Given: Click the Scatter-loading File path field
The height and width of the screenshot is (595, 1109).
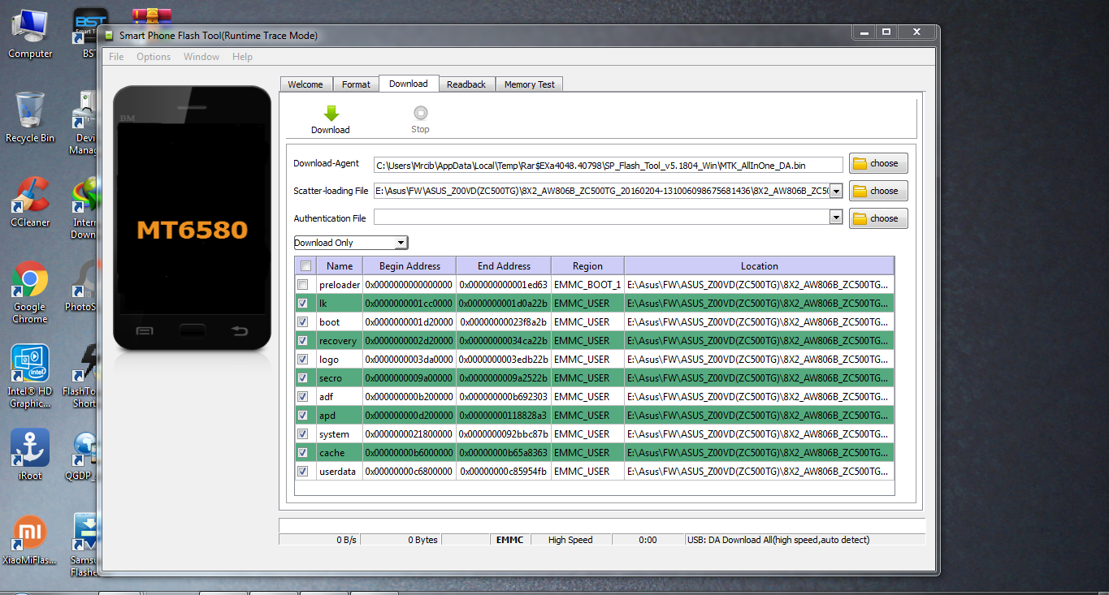Looking at the screenshot, I should (x=601, y=192).
